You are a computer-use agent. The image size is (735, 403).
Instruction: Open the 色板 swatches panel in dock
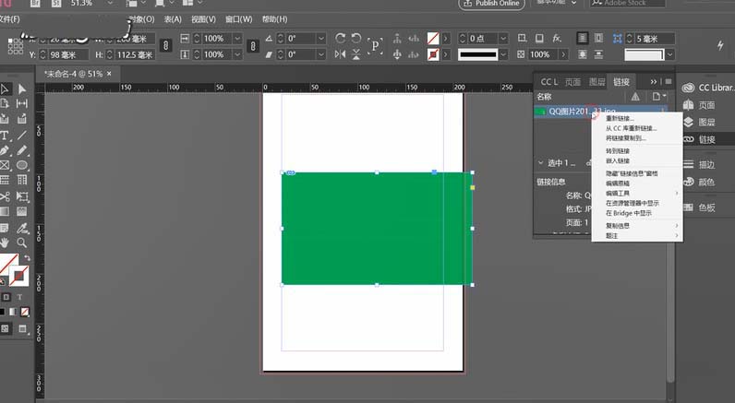pyautogui.click(x=700, y=207)
